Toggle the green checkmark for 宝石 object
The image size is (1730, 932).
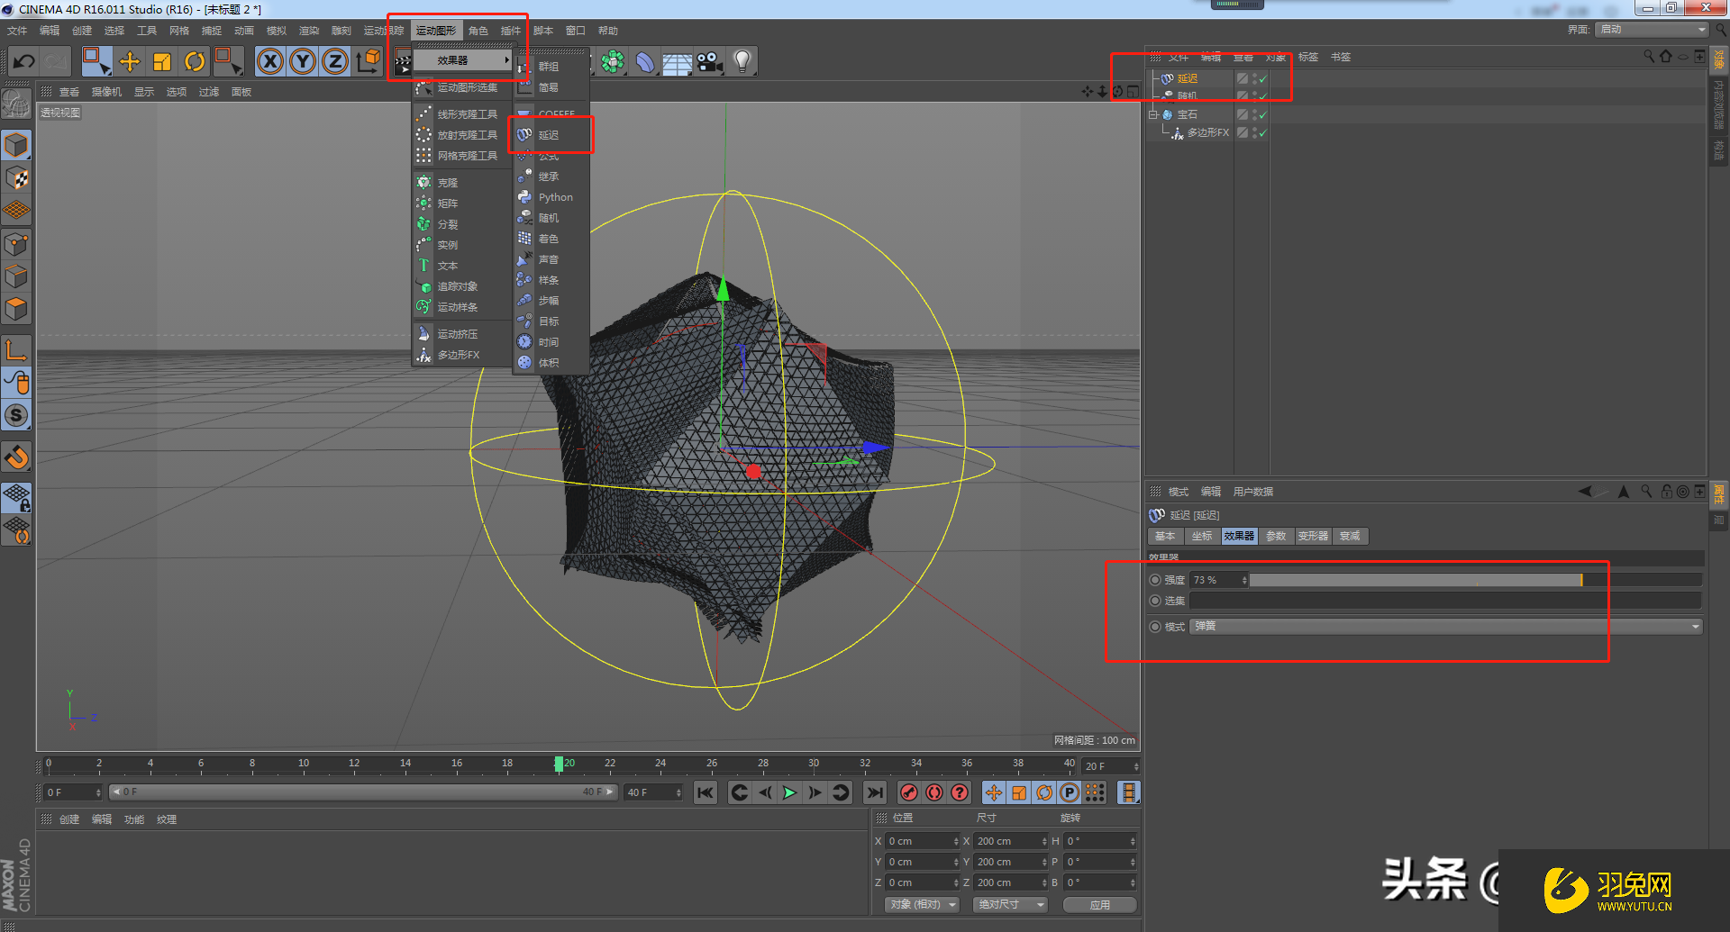pyautogui.click(x=1262, y=114)
